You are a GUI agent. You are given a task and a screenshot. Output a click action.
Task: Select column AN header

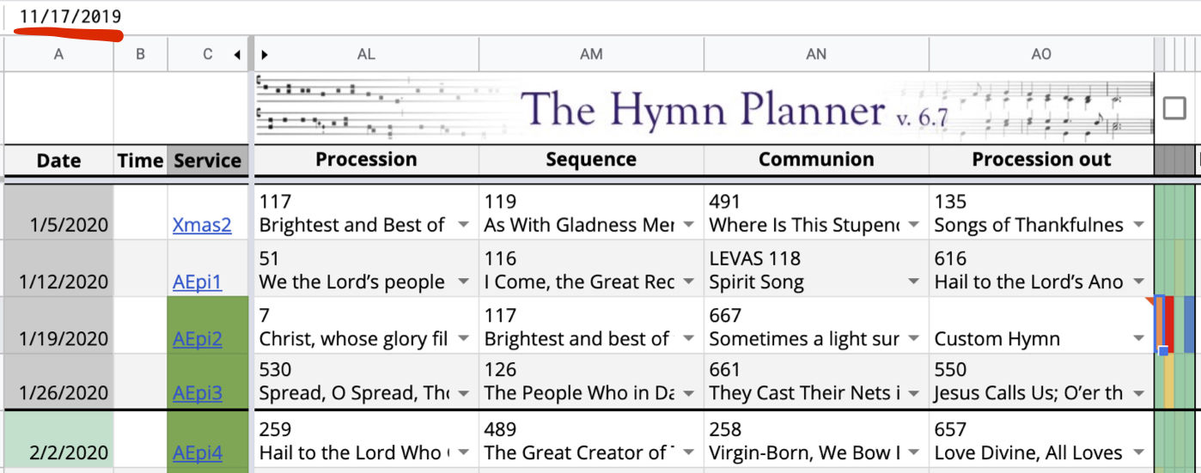(x=816, y=54)
